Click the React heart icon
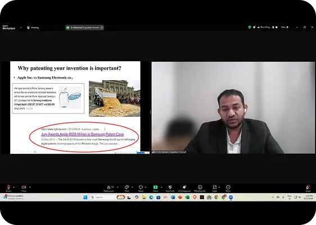Screen dimensions: 316x225 click(x=141, y=188)
